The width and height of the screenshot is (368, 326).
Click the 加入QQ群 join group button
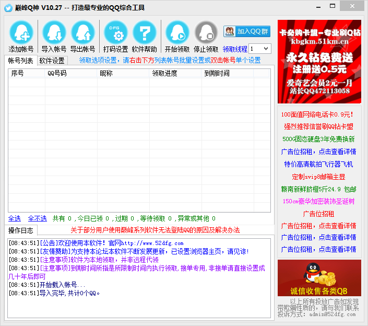(x=247, y=31)
